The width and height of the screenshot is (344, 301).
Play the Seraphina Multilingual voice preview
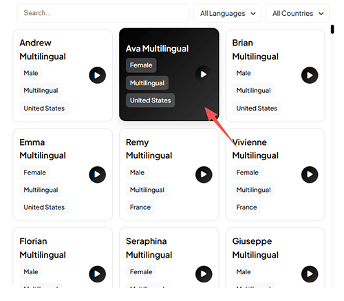204,274
